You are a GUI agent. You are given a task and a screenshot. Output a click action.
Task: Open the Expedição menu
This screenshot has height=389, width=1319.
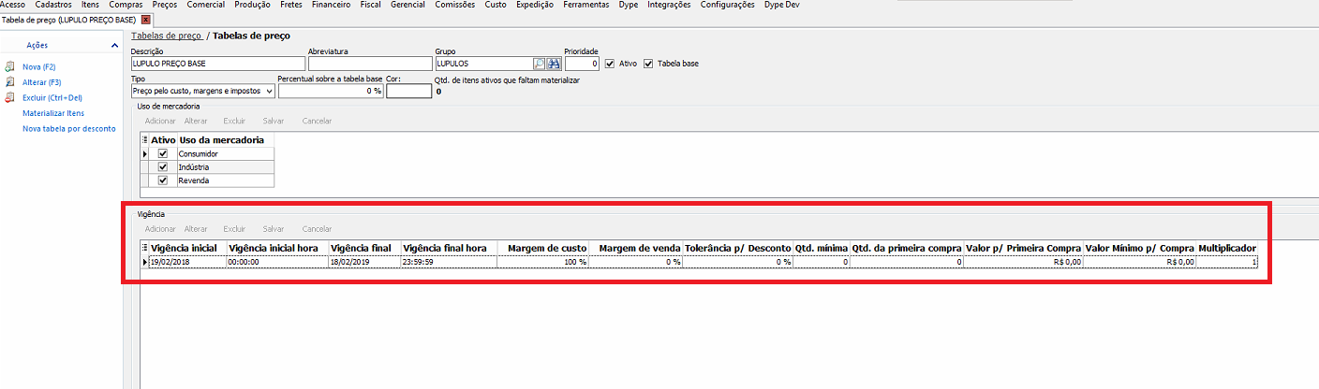(x=536, y=5)
